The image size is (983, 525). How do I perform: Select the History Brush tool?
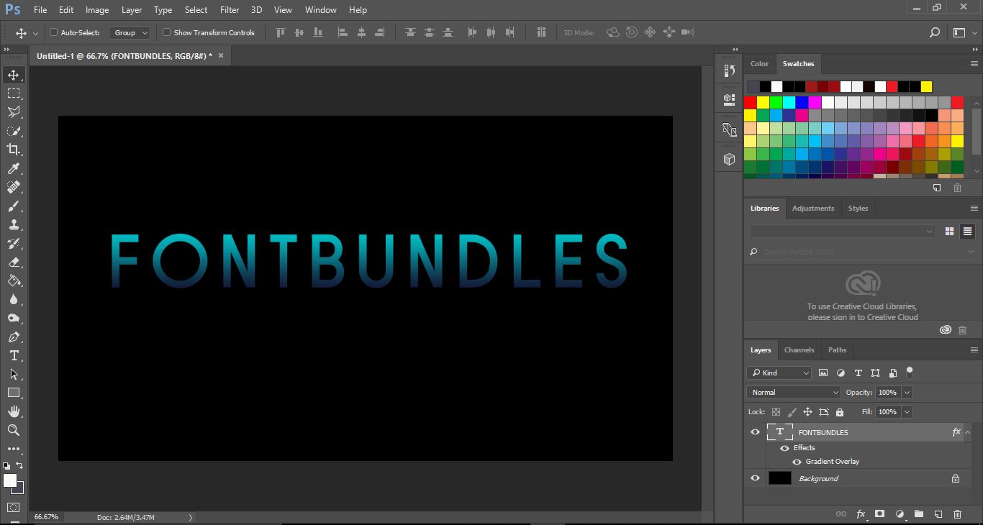point(14,243)
